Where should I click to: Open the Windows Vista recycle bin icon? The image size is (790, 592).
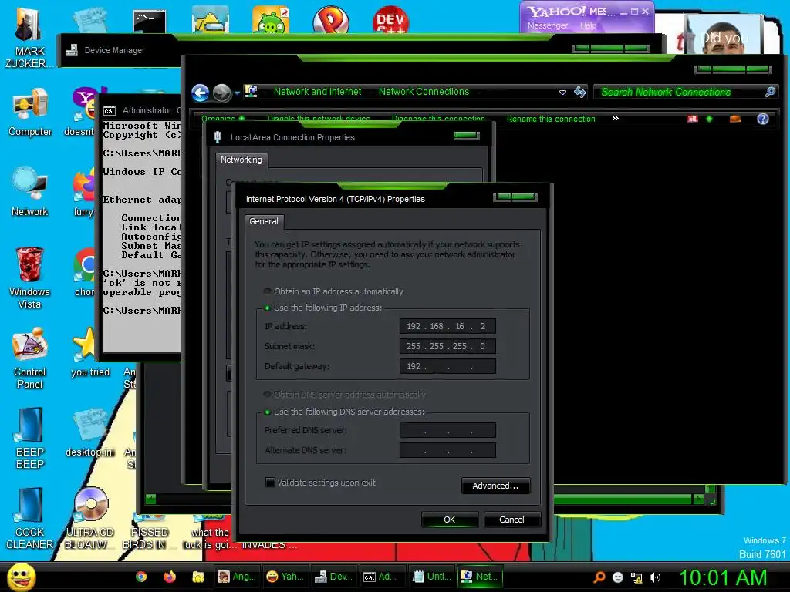click(x=30, y=277)
